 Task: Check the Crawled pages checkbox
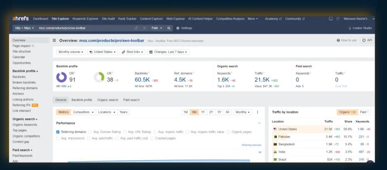[x=152, y=138]
